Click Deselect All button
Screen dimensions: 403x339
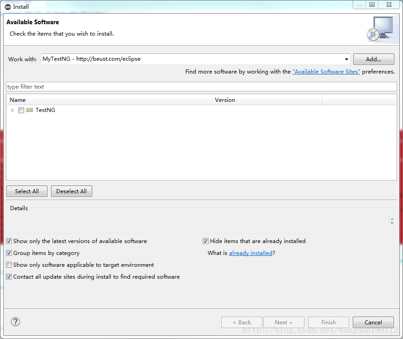tap(72, 191)
